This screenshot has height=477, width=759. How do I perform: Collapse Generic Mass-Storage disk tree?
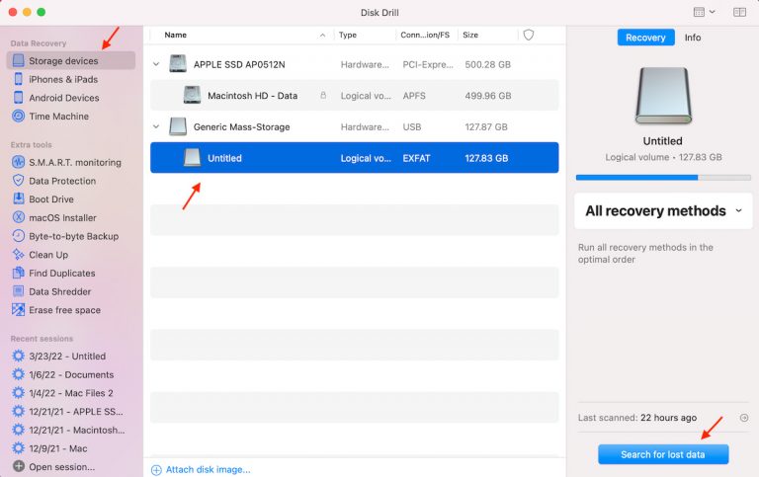click(156, 126)
